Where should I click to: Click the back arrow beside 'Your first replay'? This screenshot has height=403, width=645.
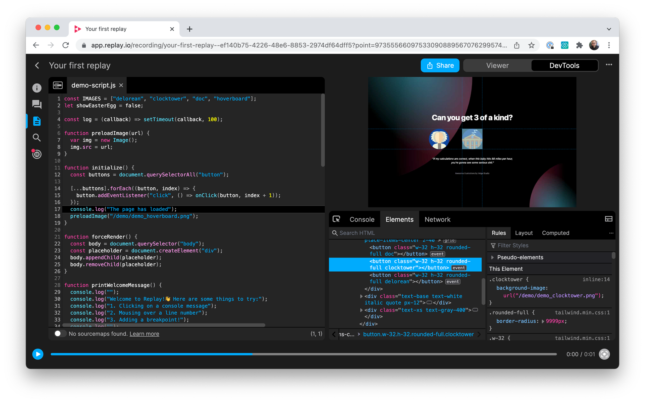[37, 65]
